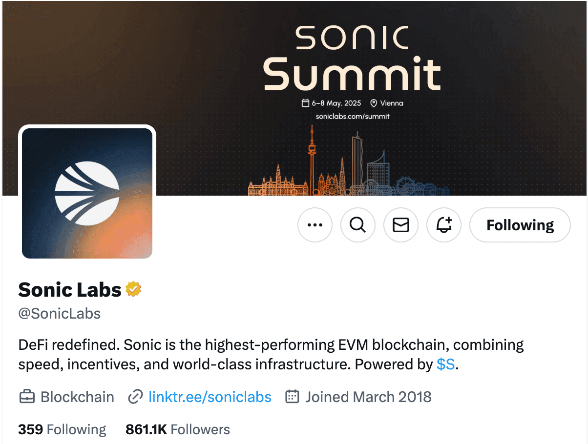Click the $S cashtag link
The height and width of the screenshot is (444, 588).
(446, 364)
